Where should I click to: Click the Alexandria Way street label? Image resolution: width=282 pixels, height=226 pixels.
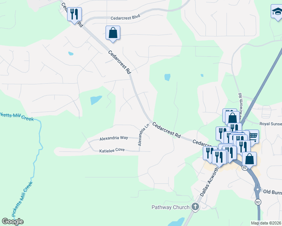pyautogui.click(x=113, y=138)
